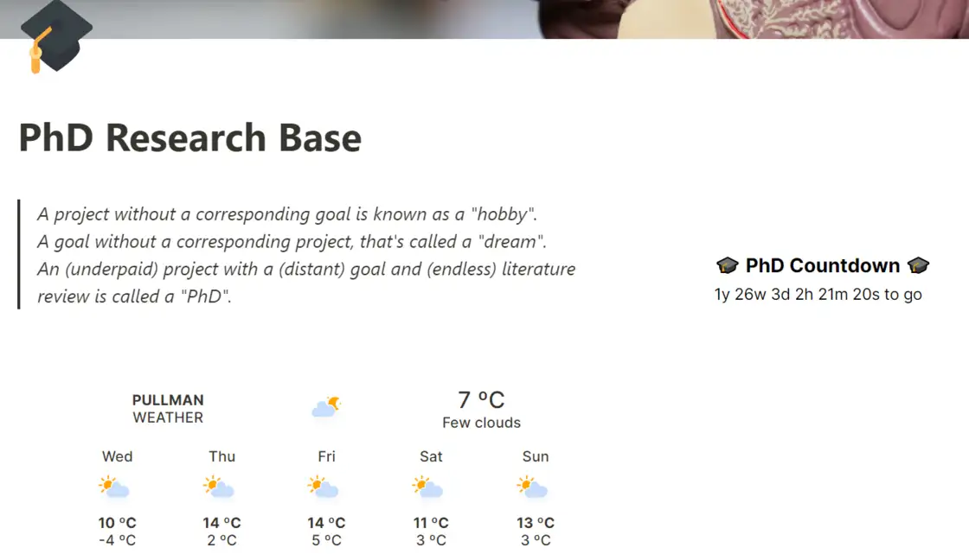Click Wednesday's low temperature -4 °C
969x554 pixels.
point(116,538)
